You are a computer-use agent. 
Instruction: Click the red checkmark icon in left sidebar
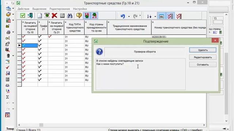8,67
